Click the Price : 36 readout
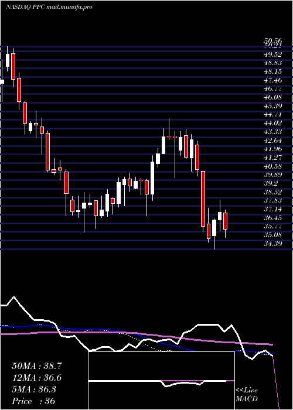Viewport: 293px width, 410px height. [33, 401]
